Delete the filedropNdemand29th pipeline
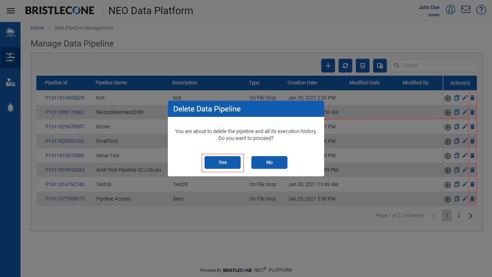This screenshot has width=492, height=277. 473,112
